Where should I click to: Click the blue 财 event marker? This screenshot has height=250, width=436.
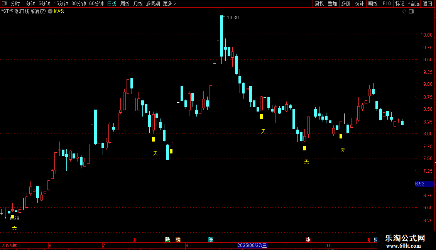(376, 240)
